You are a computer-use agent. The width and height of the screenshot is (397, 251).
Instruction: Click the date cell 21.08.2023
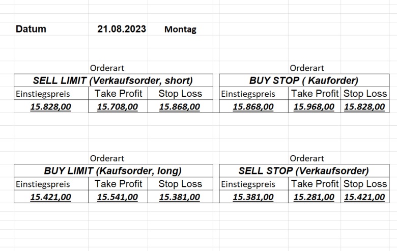tap(122, 29)
